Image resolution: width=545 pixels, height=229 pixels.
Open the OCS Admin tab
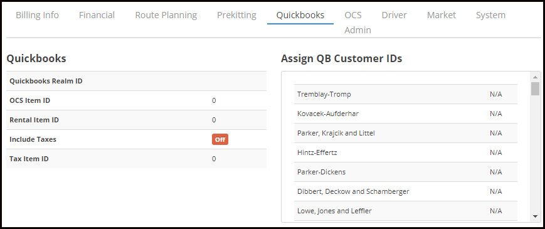tap(357, 23)
